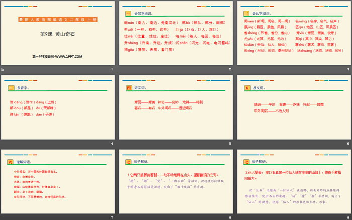This screenshot has height=220, width=352.
Task: Click the 七 badge on slide 8
Action: click(x=128, y=162)
